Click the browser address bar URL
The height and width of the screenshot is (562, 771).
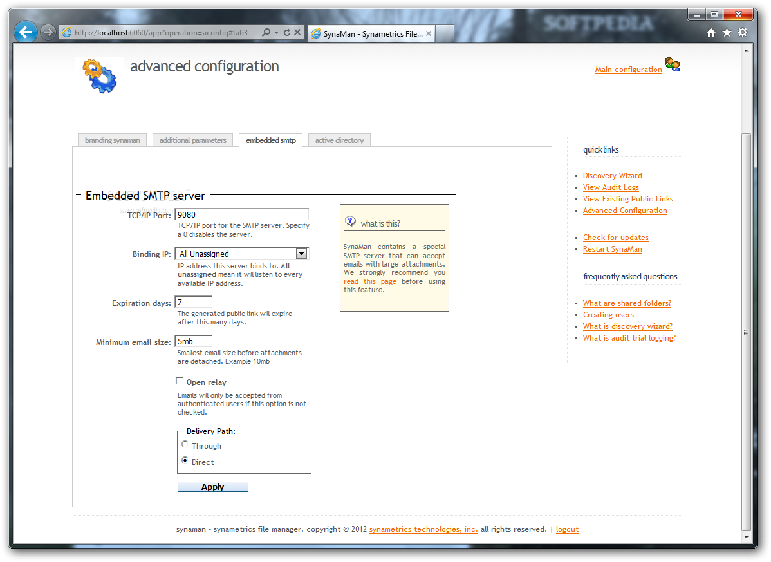(x=161, y=32)
